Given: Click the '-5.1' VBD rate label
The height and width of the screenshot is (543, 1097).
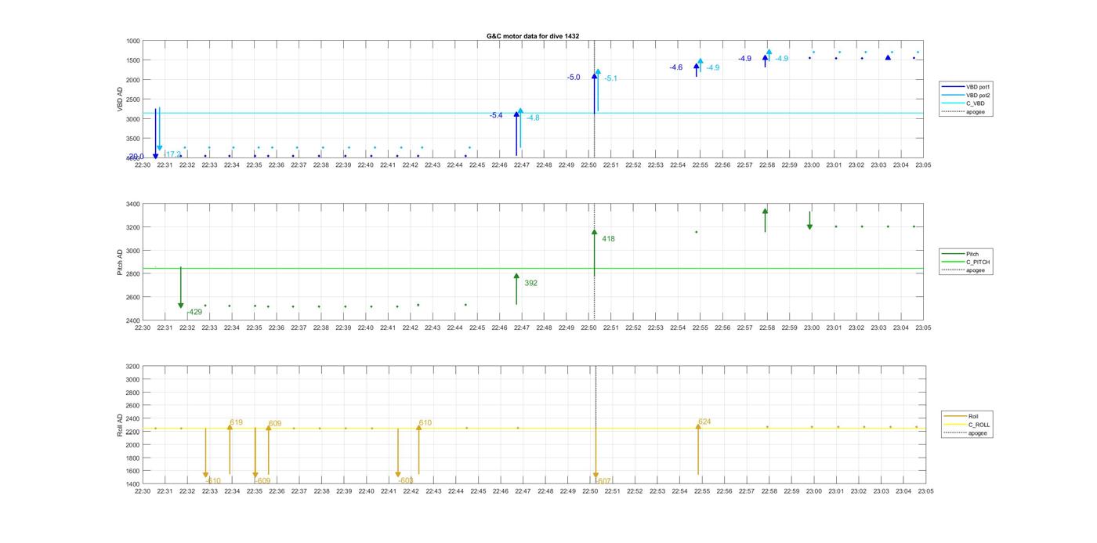Looking at the screenshot, I should coord(610,78).
